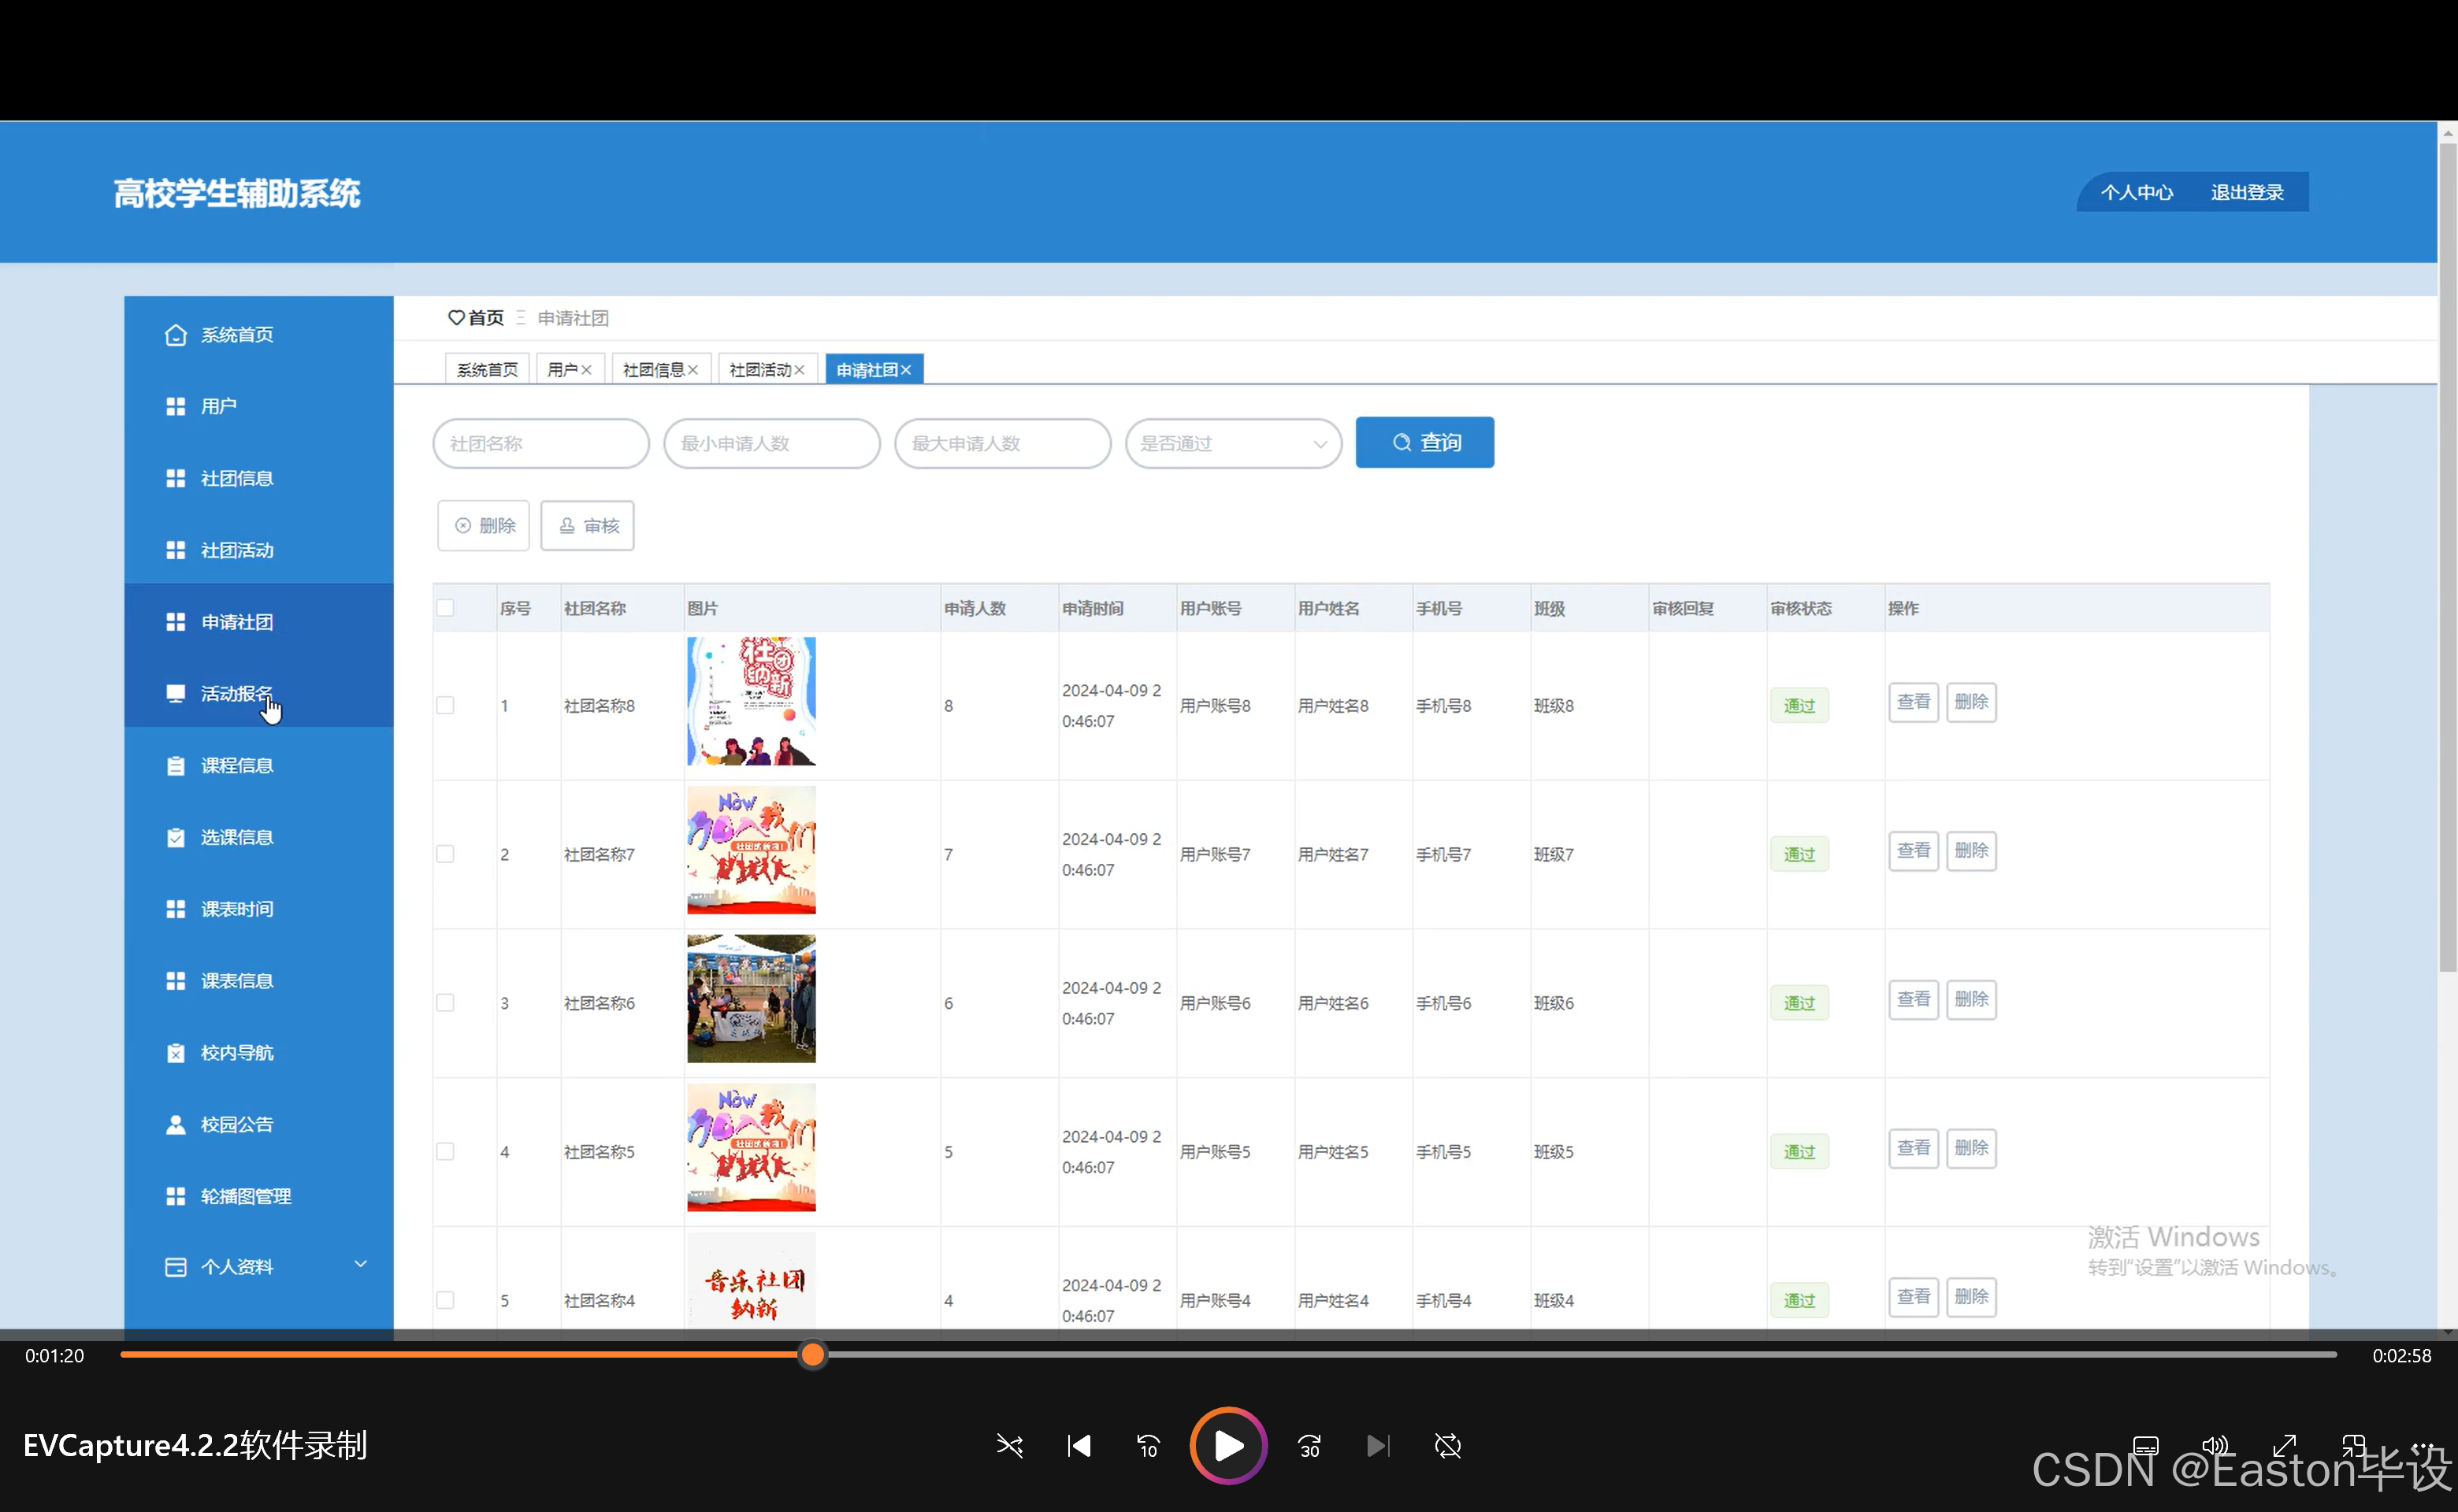Rewind 10 seconds icon
Image resolution: width=2458 pixels, height=1512 pixels.
point(1148,1446)
